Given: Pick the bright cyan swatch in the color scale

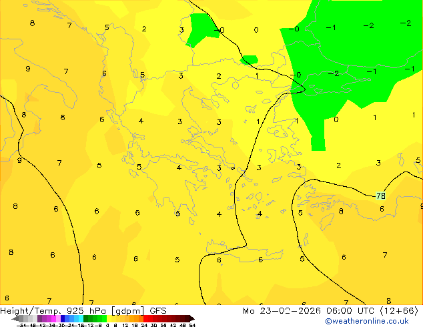Looking at the screenshot, I should coord(81,318).
